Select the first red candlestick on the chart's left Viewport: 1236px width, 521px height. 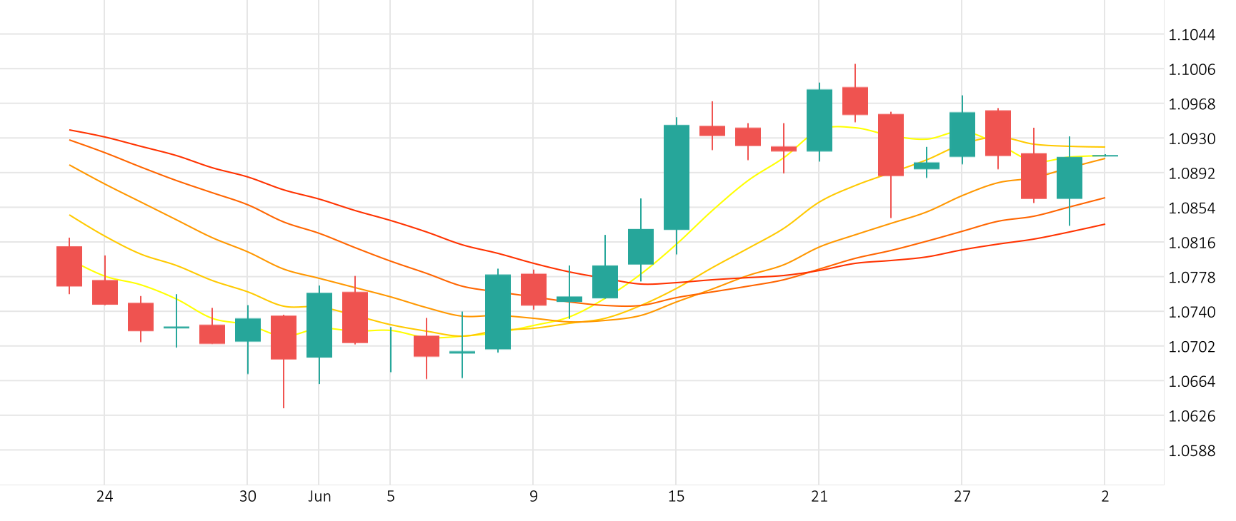[69, 266]
